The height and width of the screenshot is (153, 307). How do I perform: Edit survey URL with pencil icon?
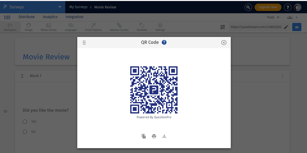click(x=286, y=27)
